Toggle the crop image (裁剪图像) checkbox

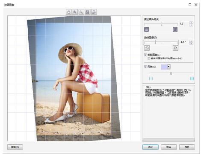point(145,55)
